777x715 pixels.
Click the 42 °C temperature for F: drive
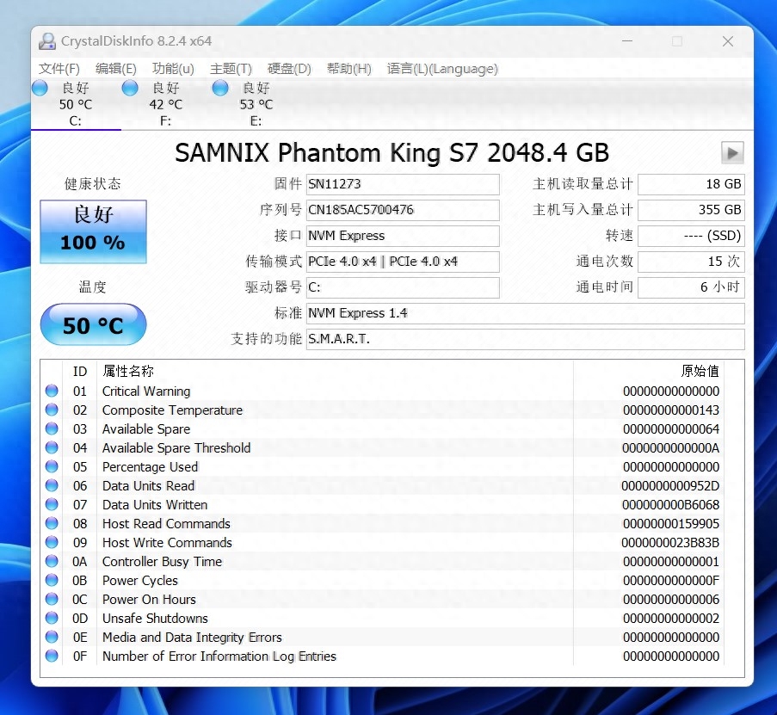point(165,105)
